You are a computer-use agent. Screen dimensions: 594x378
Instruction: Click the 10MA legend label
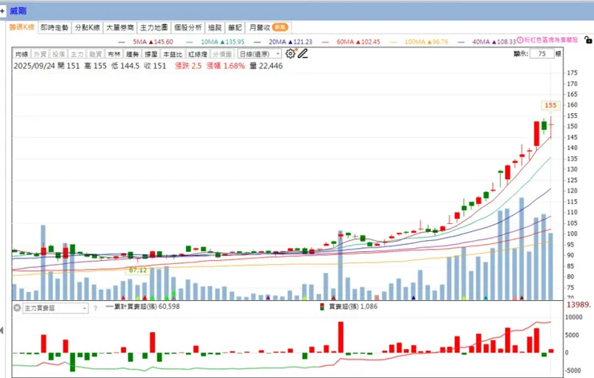click(222, 42)
